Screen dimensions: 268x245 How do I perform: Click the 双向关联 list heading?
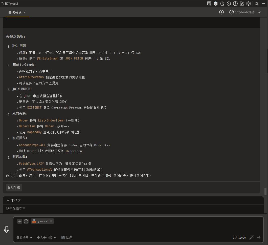tap(20, 113)
